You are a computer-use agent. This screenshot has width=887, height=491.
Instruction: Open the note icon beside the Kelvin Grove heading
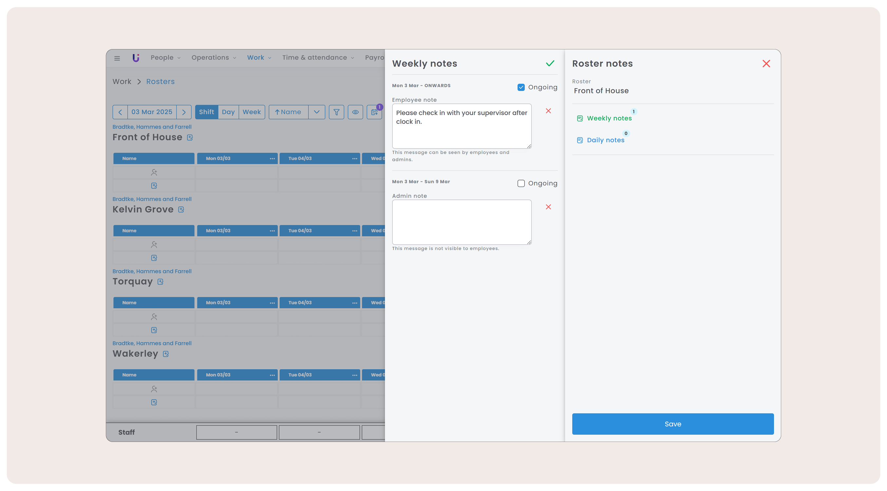pos(181,209)
